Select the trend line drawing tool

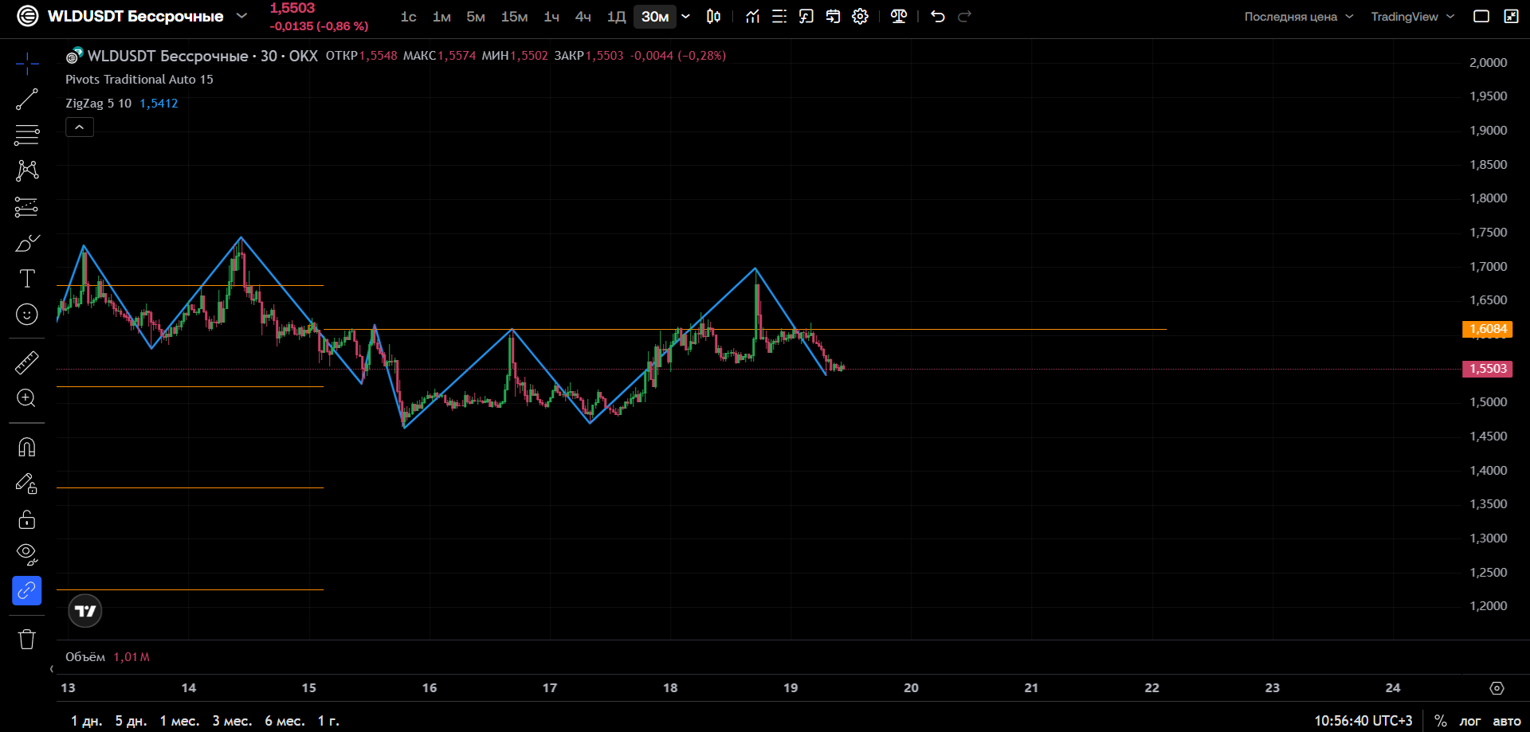pyautogui.click(x=26, y=100)
